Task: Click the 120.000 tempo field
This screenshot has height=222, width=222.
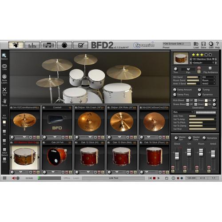Action: point(191,178)
